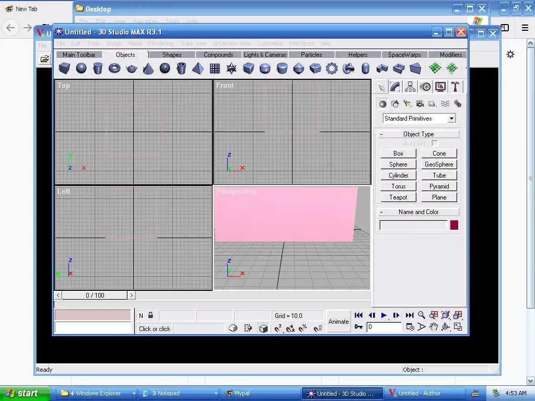Select the Lights category icon
This screenshot has width=535, height=401.
click(408, 104)
